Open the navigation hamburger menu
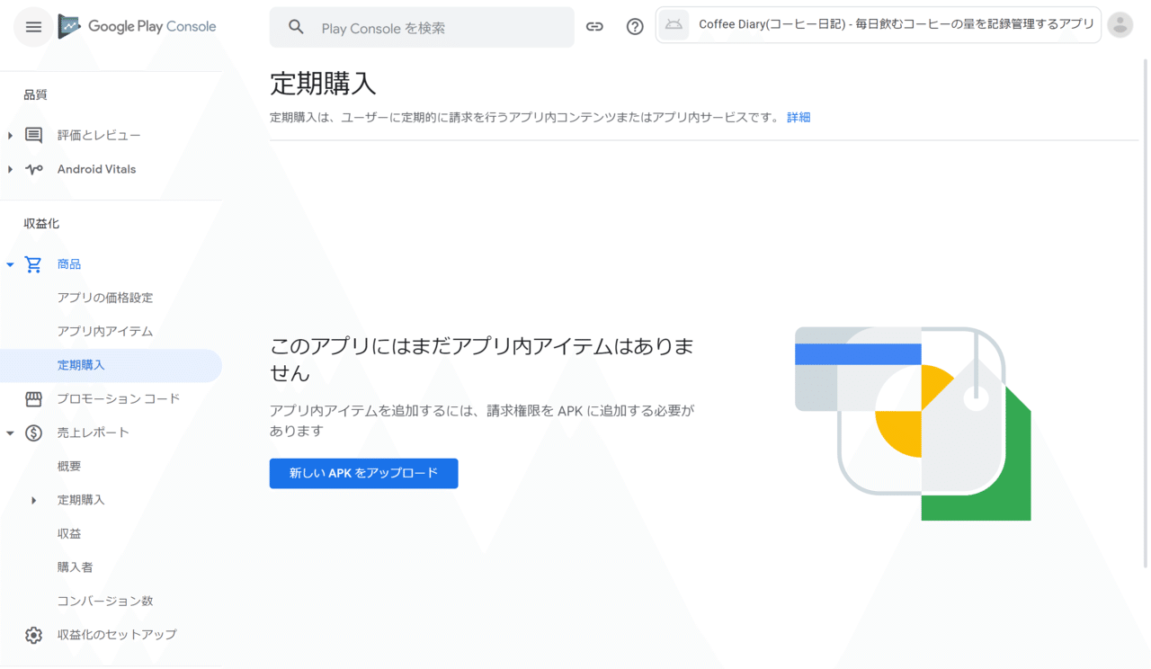This screenshot has width=1151, height=669. [33, 27]
